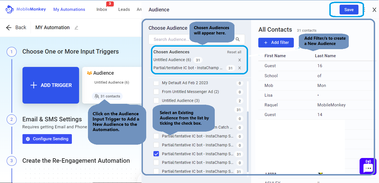Uncheck the checked Partial/tentative IC bot audience
The width and height of the screenshot is (379, 183).
[156, 154]
